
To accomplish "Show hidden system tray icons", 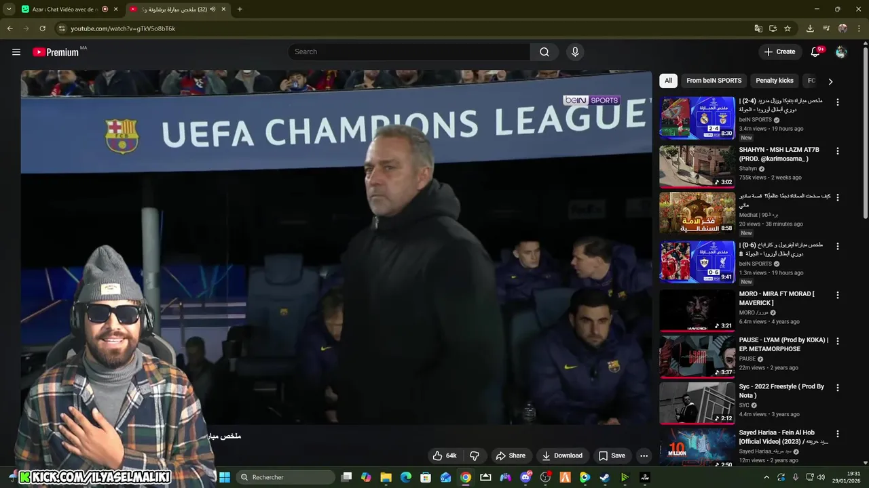I will point(766,477).
